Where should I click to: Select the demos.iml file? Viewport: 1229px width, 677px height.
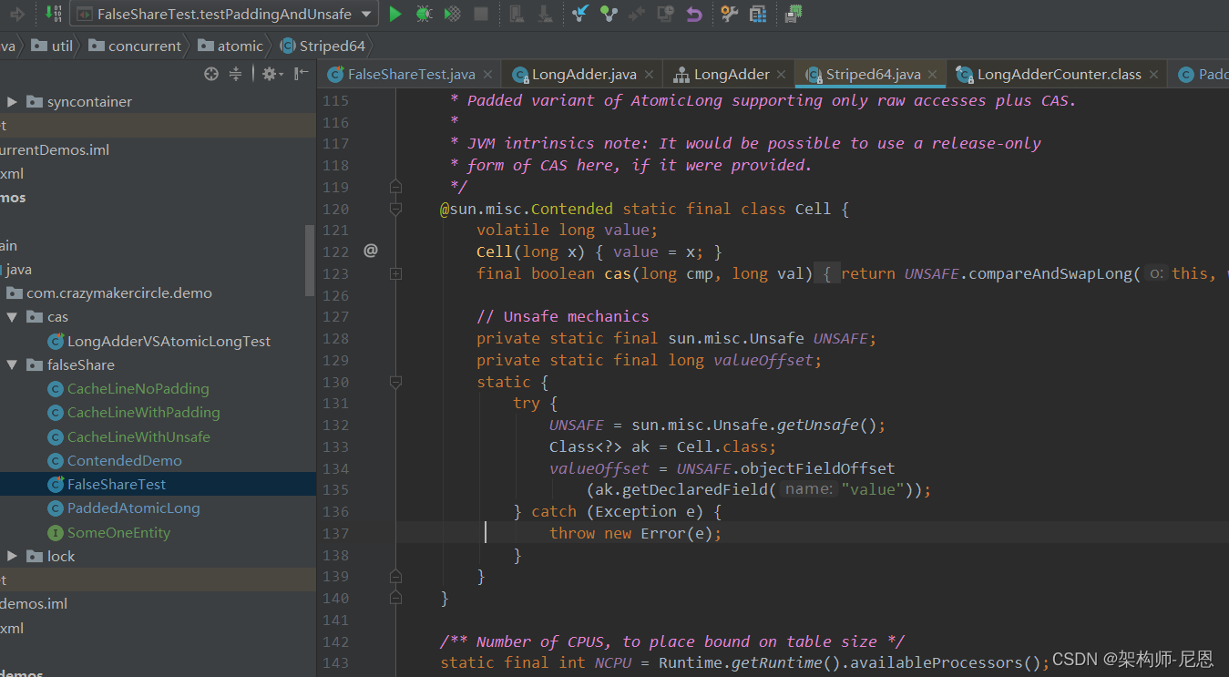pyautogui.click(x=34, y=604)
